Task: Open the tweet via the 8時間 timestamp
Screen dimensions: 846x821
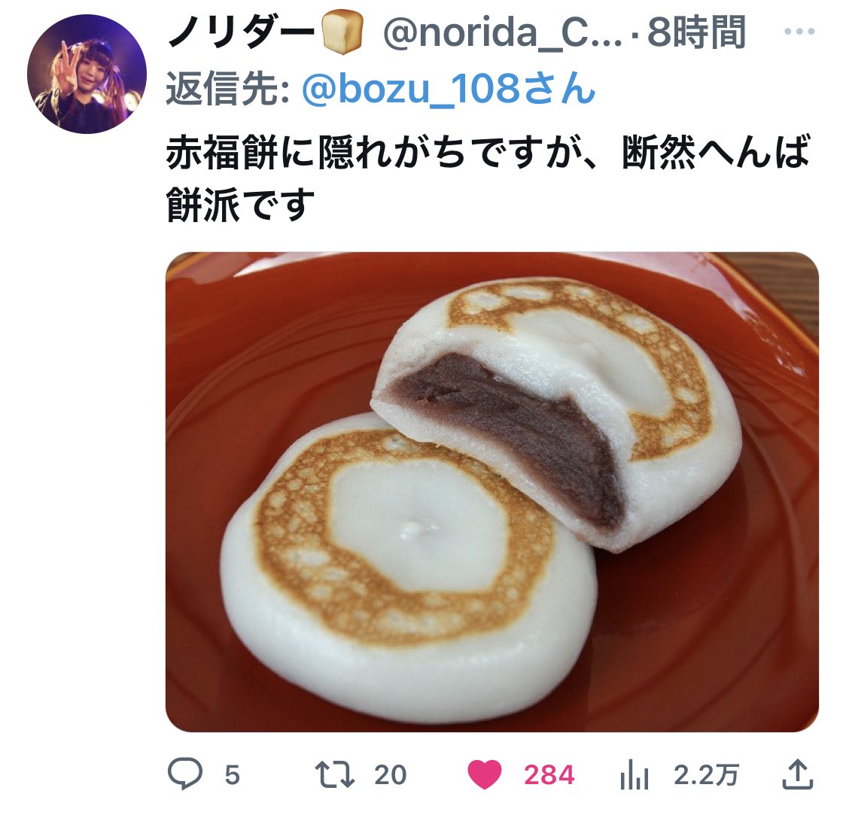Action: pyautogui.click(x=696, y=32)
